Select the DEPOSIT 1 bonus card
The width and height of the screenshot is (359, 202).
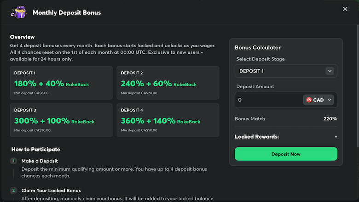point(61,83)
